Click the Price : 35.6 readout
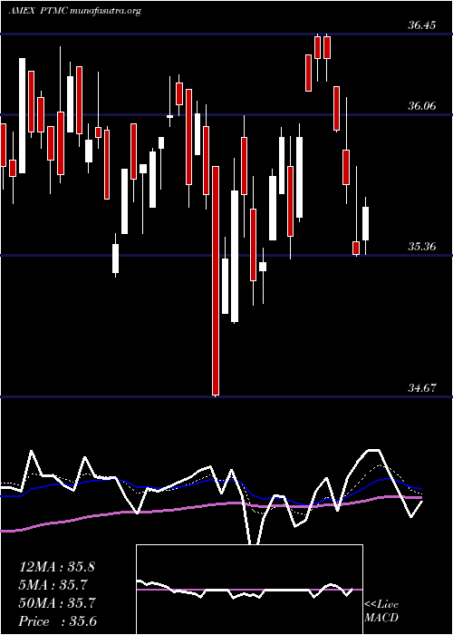The height and width of the screenshot is (635, 453). [57, 621]
